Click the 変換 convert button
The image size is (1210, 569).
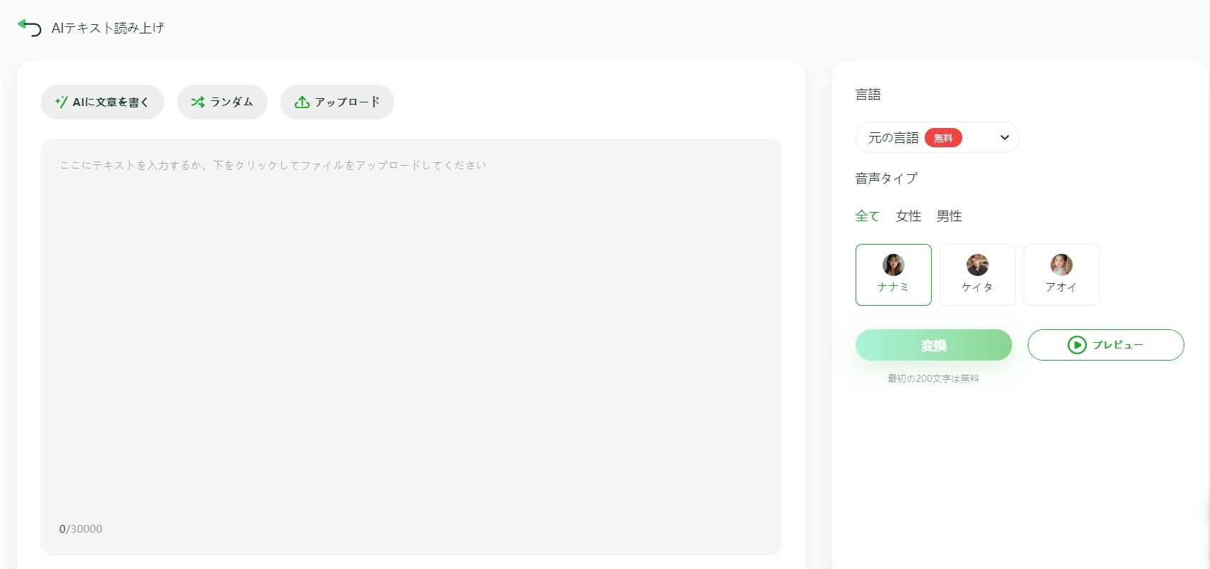[934, 345]
